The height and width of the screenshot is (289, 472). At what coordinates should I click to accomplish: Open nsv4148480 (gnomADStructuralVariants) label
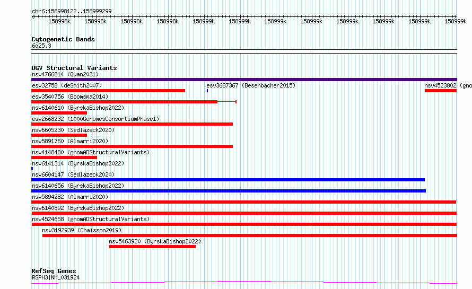pos(91,152)
